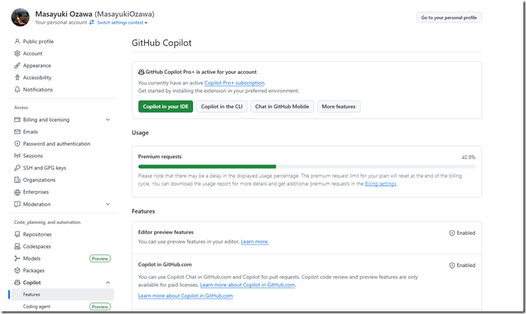Image resolution: width=526 pixels, height=314 pixels.
Task: Open Switch settings context dropdown
Action: coord(122,23)
